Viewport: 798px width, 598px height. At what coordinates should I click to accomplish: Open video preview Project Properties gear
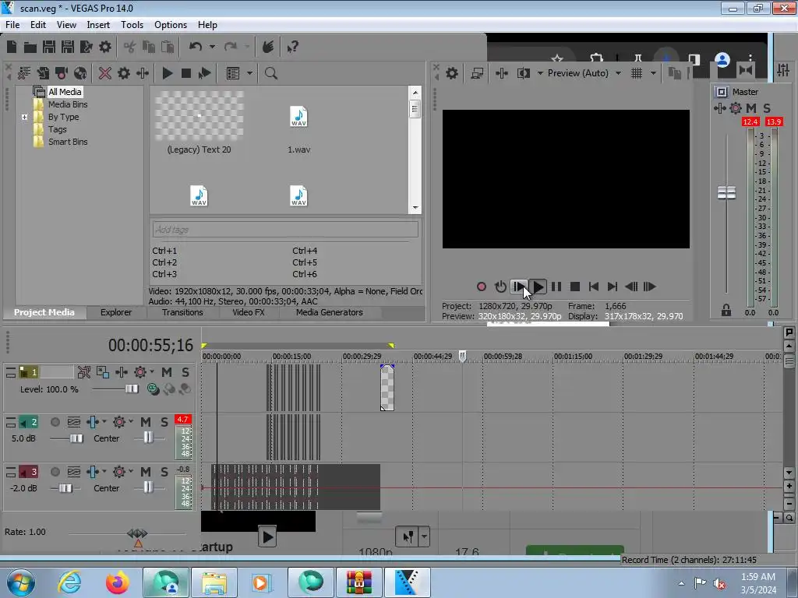click(x=451, y=73)
